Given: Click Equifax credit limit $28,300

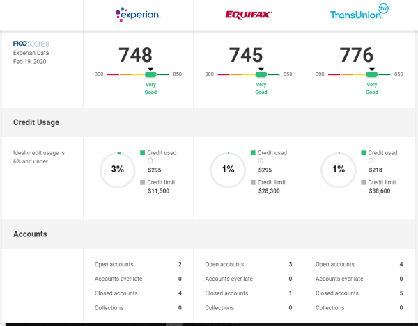Looking at the screenshot, I should [x=269, y=191].
